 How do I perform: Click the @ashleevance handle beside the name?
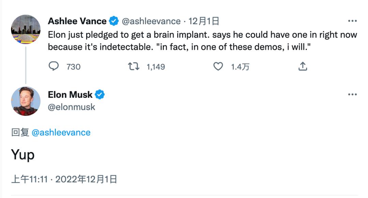(151, 21)
